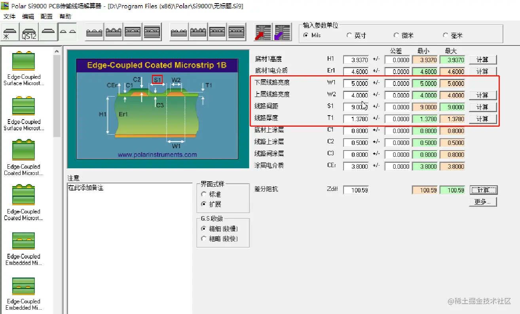Click the S1 trace spacing field
Screen dimensions: 520x314
[x=356, y=107]
